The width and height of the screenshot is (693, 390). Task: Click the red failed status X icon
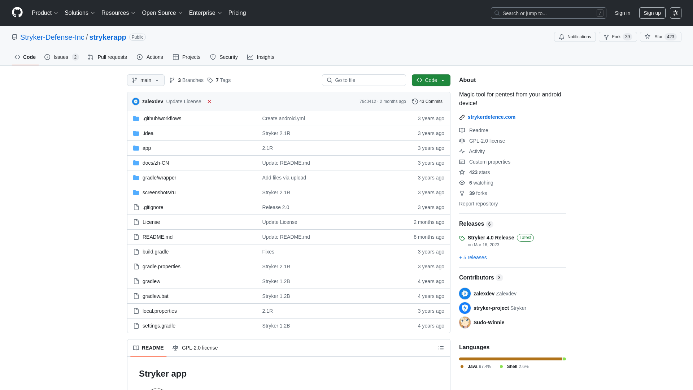[x=209, y=101]
